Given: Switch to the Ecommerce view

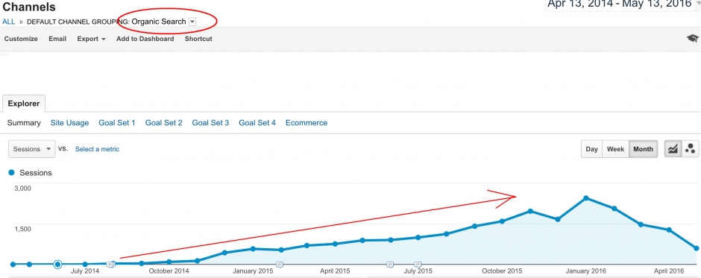Looking at the screenshot, I should [x=307, y=123].
